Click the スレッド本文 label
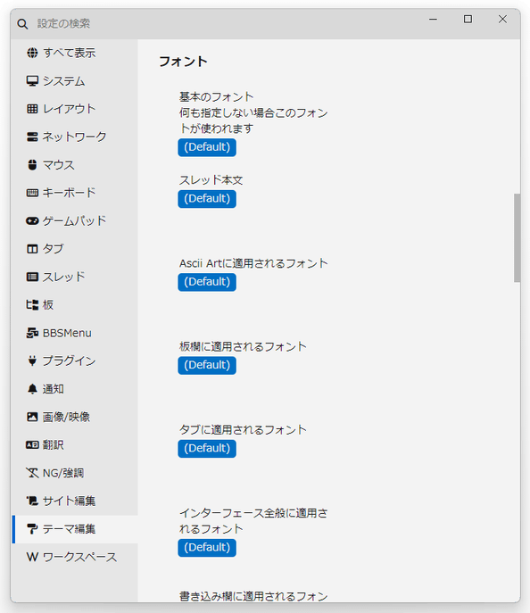Viewport: 530px width, 613px height. 211,180
